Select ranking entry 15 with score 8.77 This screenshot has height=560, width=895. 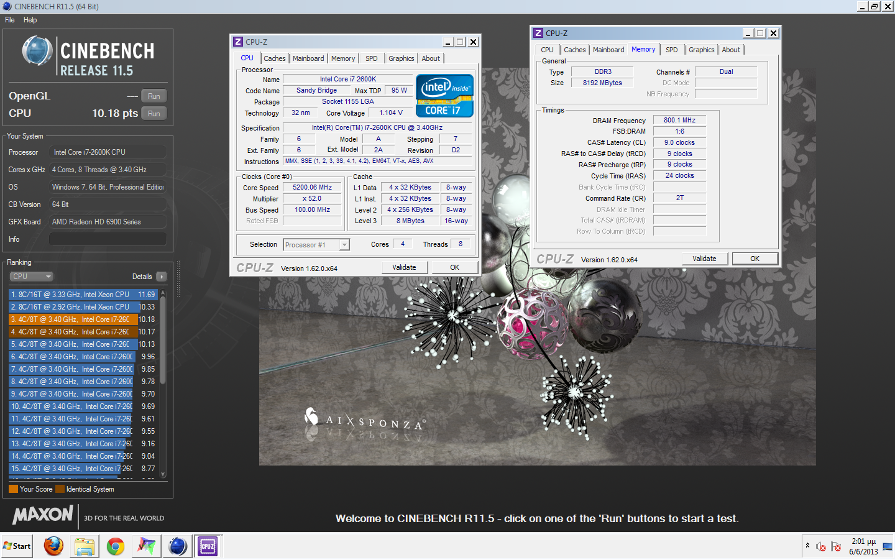pos(83,469)
